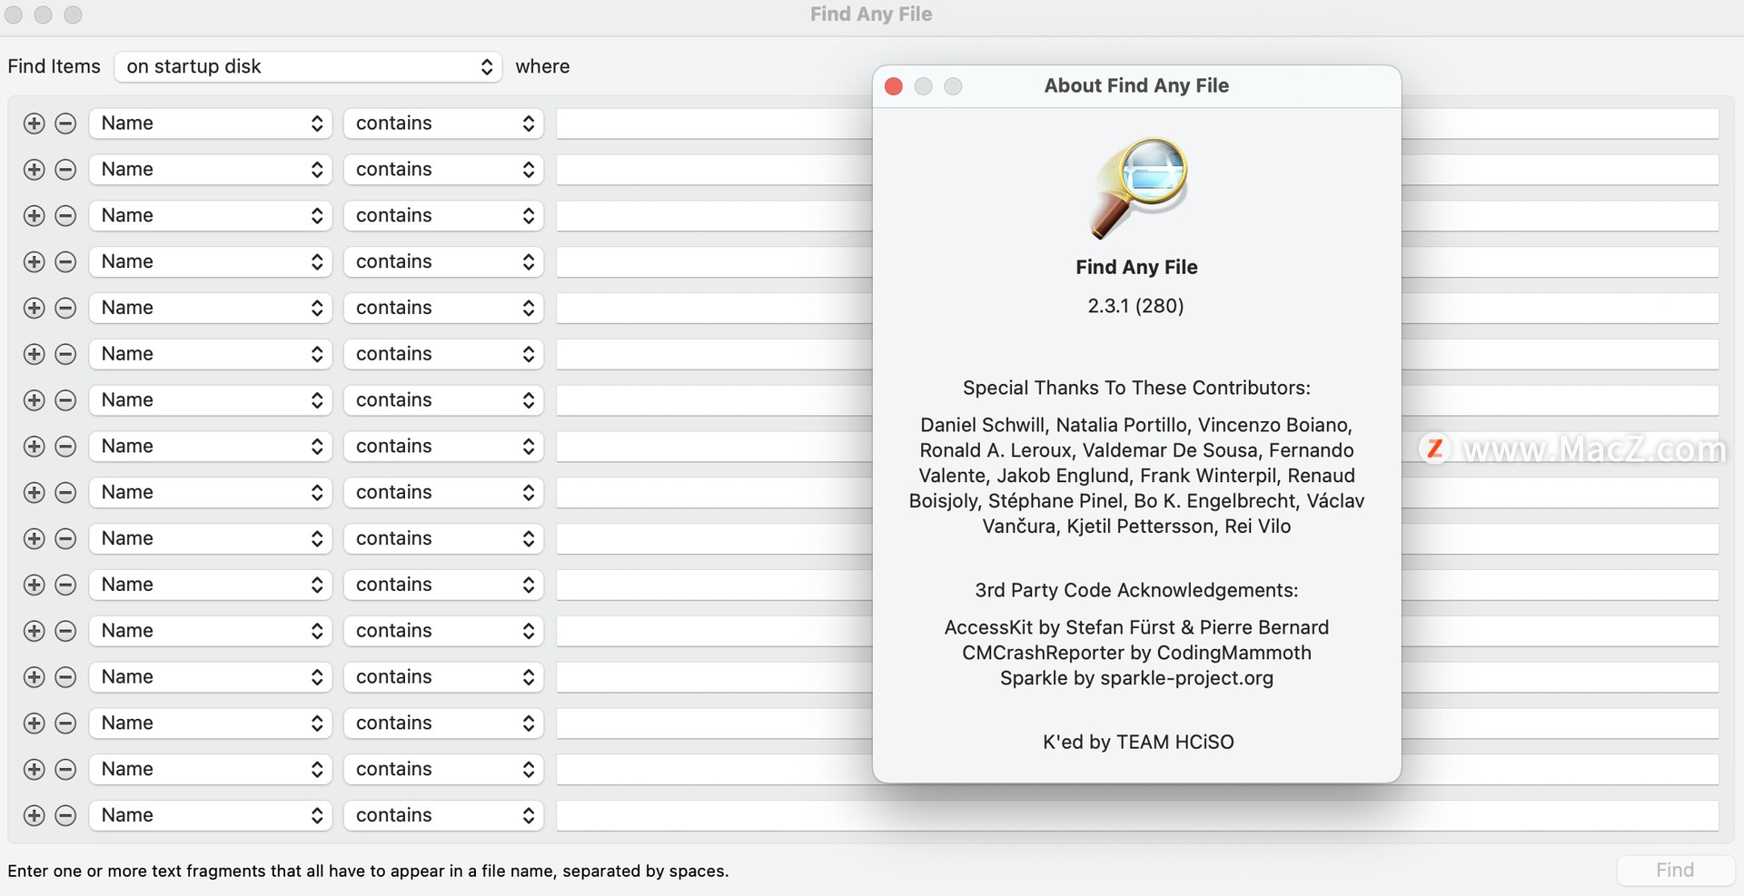This screenshot has height=896, width=1744.
Task: Open the Name dropdown in the fourth row
Action: tap(211, 261)
